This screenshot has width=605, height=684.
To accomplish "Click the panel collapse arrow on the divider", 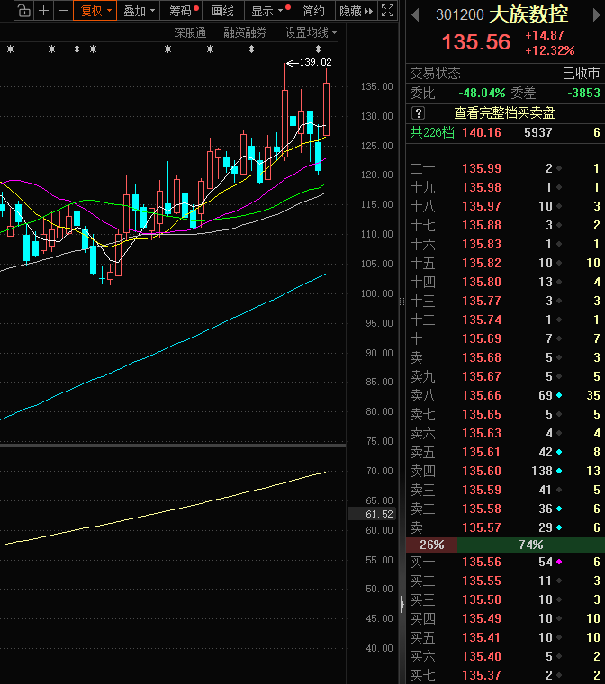I will pyautogui.click(x=402, y=603).
